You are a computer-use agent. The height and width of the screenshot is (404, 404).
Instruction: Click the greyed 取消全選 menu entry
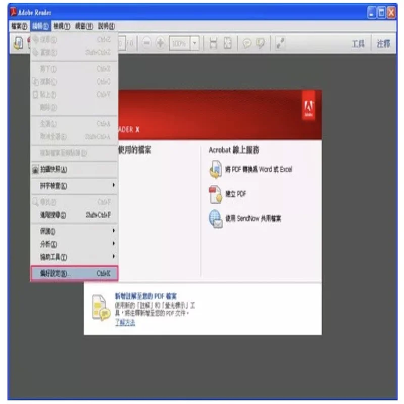(x=74, y=136)
